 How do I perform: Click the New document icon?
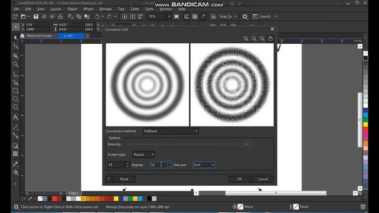click(x=15, y=17)
